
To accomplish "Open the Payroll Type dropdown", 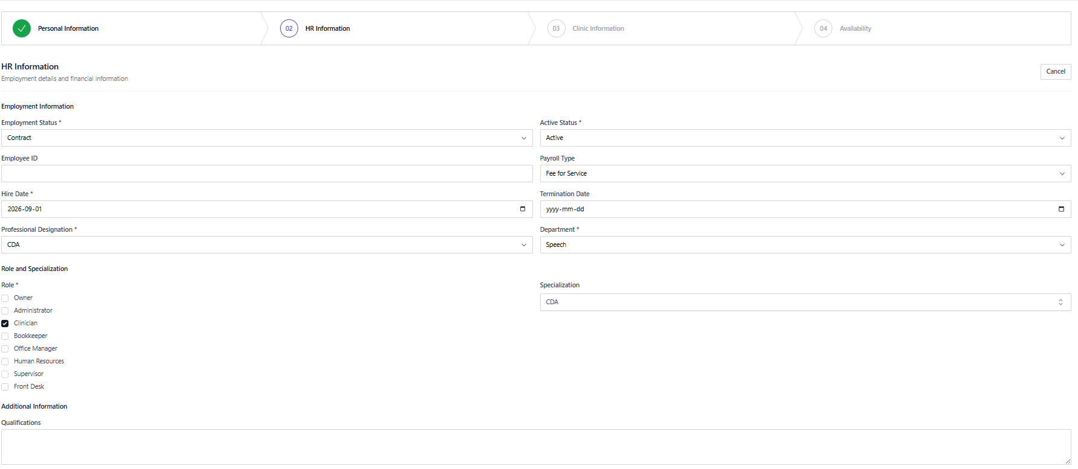I will coord(805,173).
